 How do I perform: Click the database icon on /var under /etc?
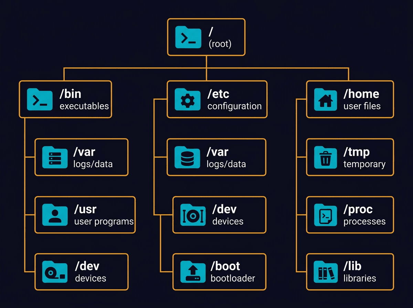187,157
